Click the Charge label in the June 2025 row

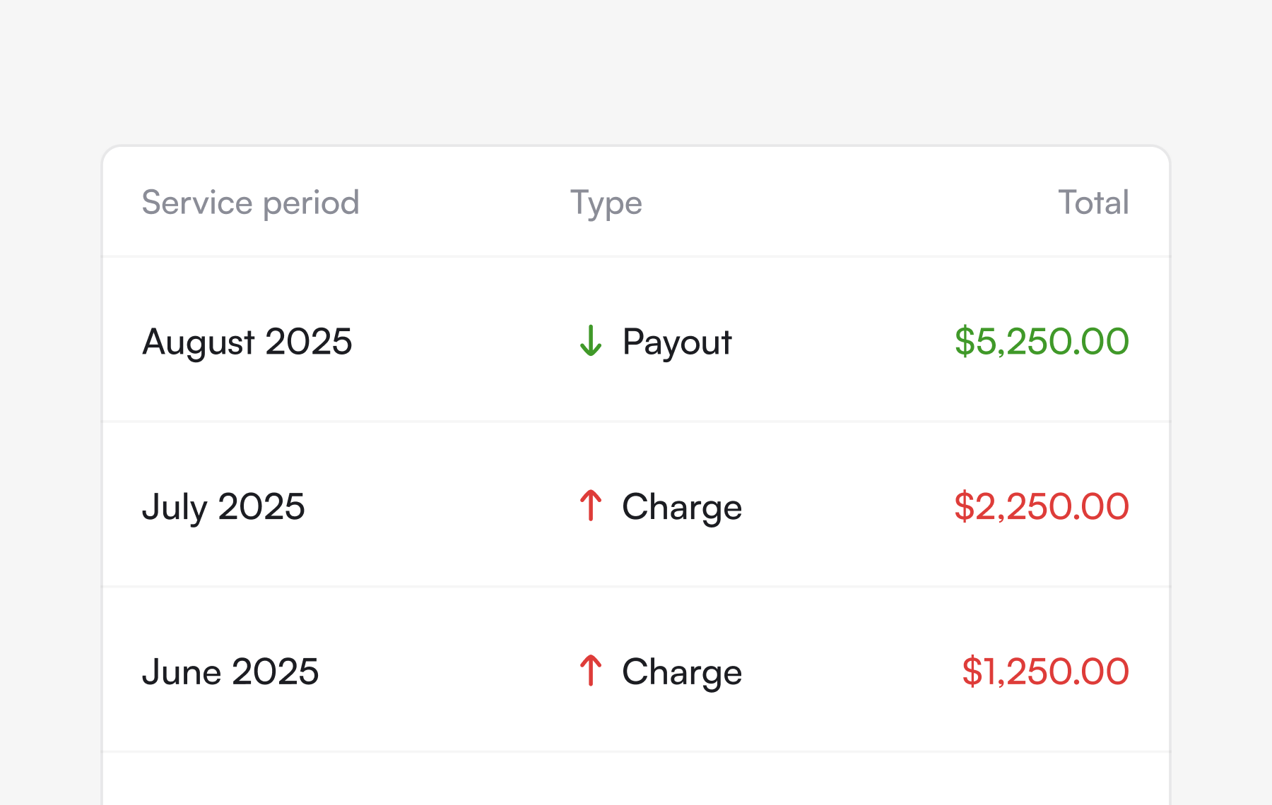pos(681,672)
